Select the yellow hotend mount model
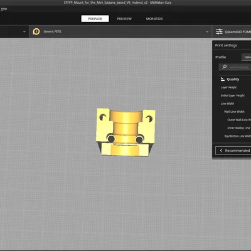This screenshot has height=251, width=251. 125,132
